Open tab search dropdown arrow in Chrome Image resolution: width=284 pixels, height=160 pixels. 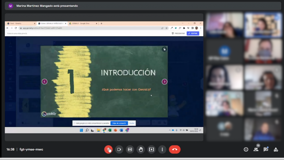(182, 23)
